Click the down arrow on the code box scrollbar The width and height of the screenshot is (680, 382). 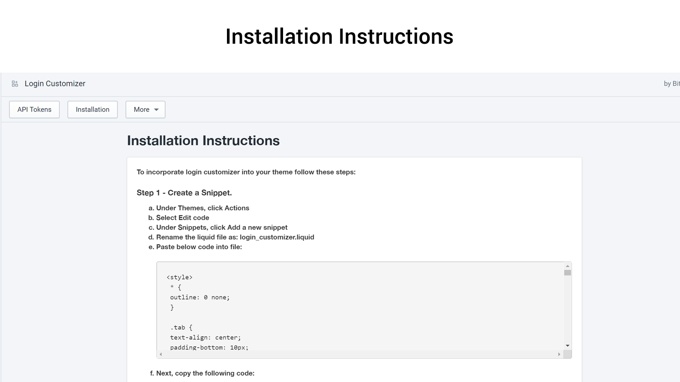[x=568, y=345]
